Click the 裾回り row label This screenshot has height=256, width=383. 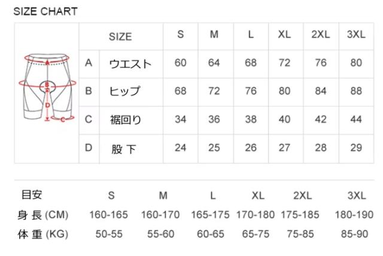coord(125,120)
